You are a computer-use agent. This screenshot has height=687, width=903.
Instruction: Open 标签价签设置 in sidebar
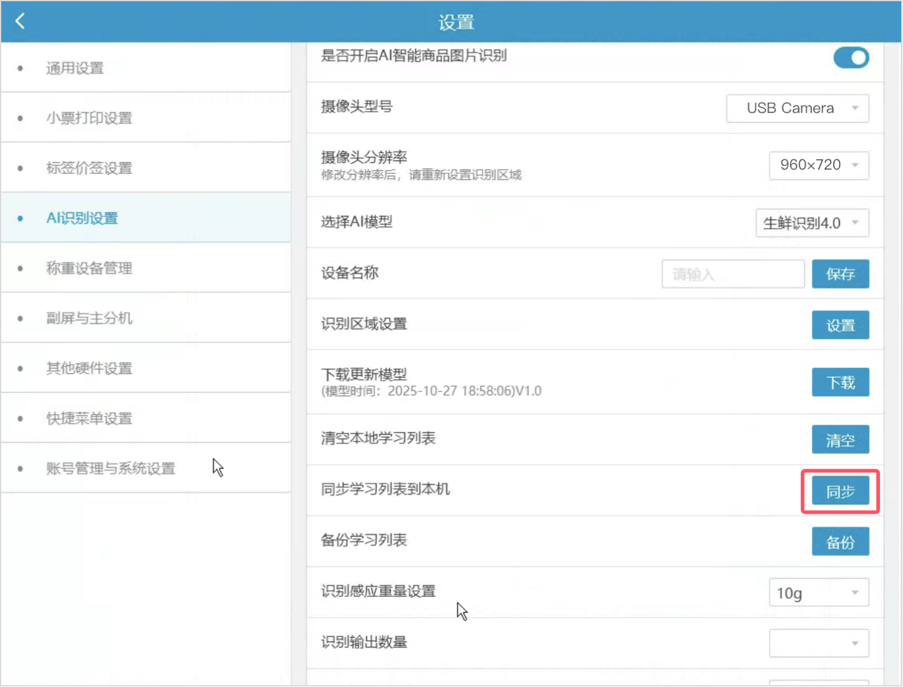(146, 168)
